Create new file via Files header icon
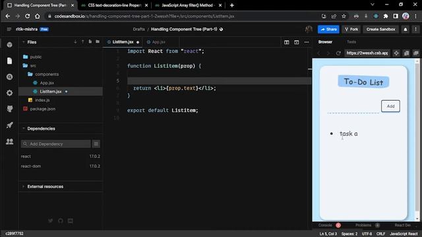The height and width of the screenshot is (237, 422). [90, 41]
